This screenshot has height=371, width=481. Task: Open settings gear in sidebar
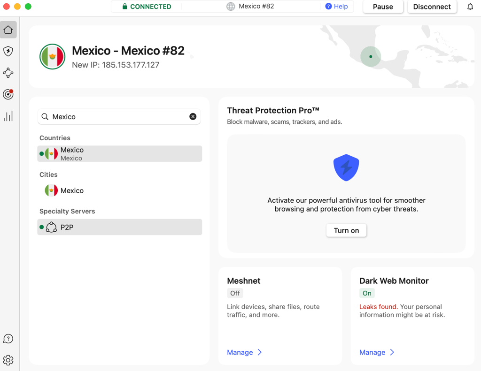(8, 360)
